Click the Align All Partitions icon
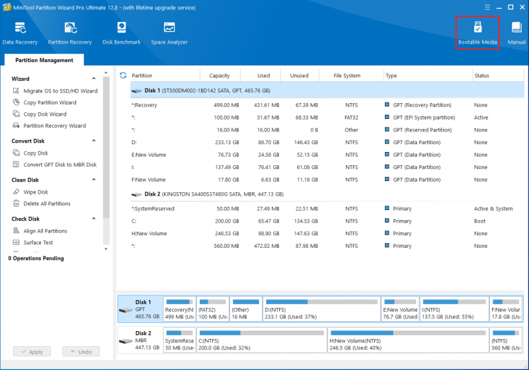The width and height of the screenshot is (529, 370). 16,231
